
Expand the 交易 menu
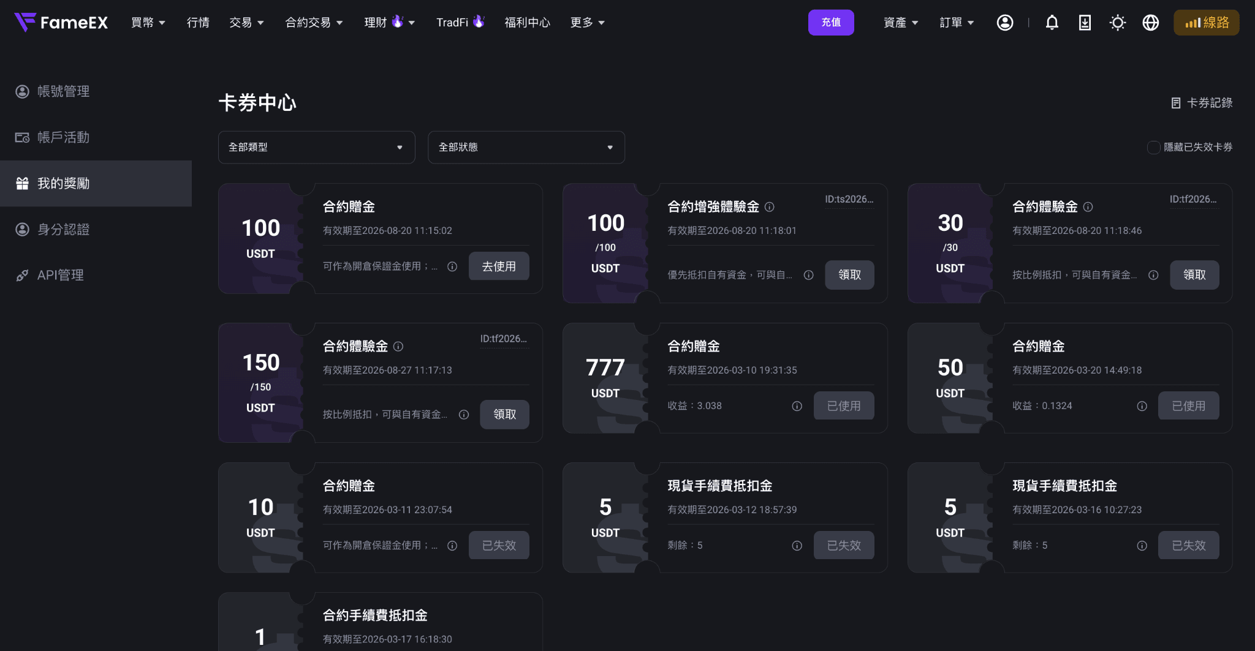coord(247,23)
